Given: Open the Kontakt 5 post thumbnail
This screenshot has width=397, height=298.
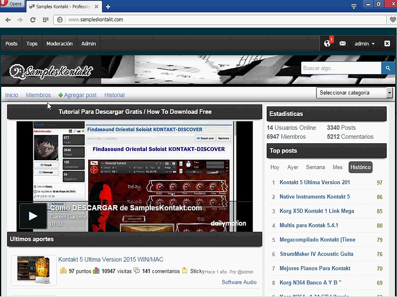Looking at the screenshot, I should pos(33,270).
